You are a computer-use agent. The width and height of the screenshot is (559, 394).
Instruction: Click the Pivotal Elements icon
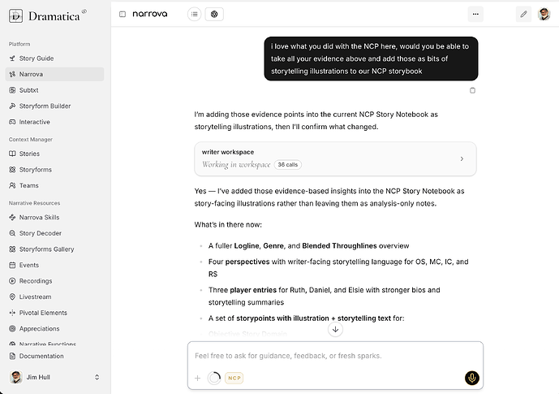pos(12,313)
